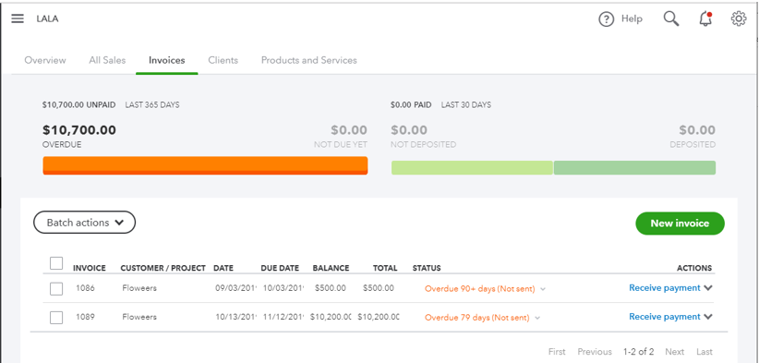Go to the Next page

[x=674, y=352]
